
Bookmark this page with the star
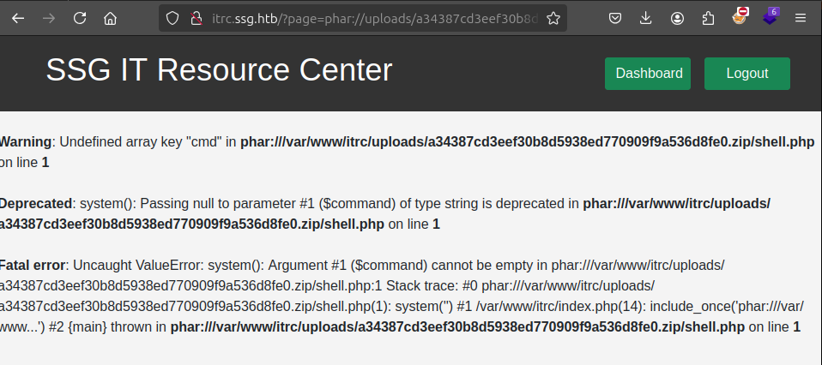click(553, 18)
